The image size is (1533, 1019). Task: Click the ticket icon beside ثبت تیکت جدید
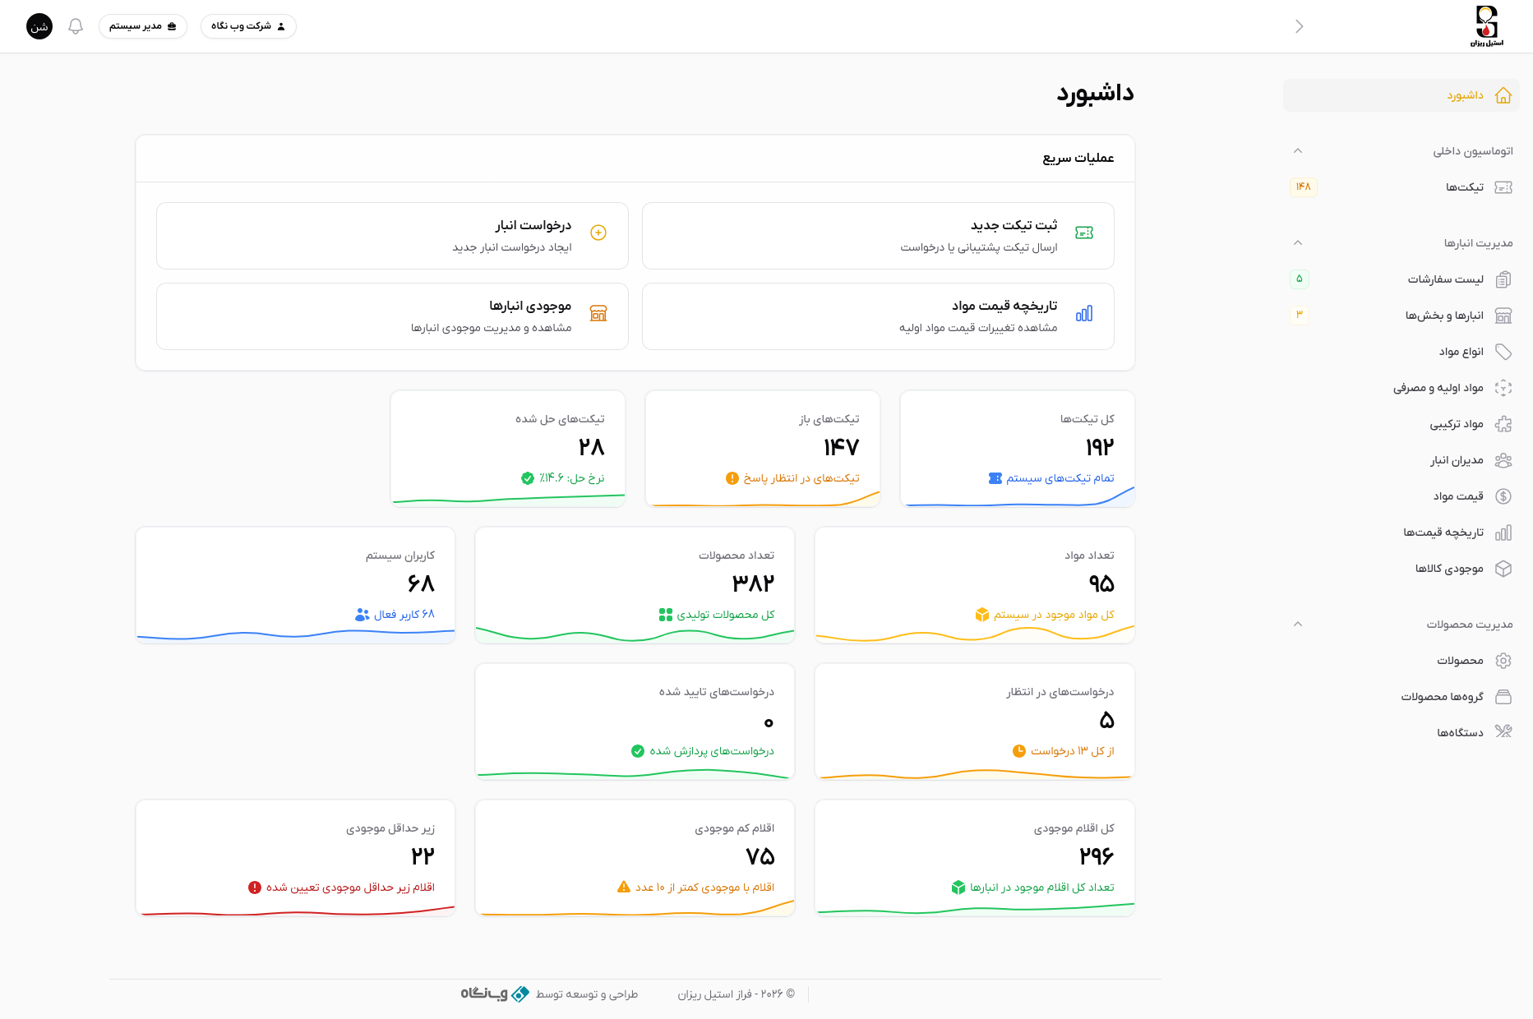click(1084, 233)
